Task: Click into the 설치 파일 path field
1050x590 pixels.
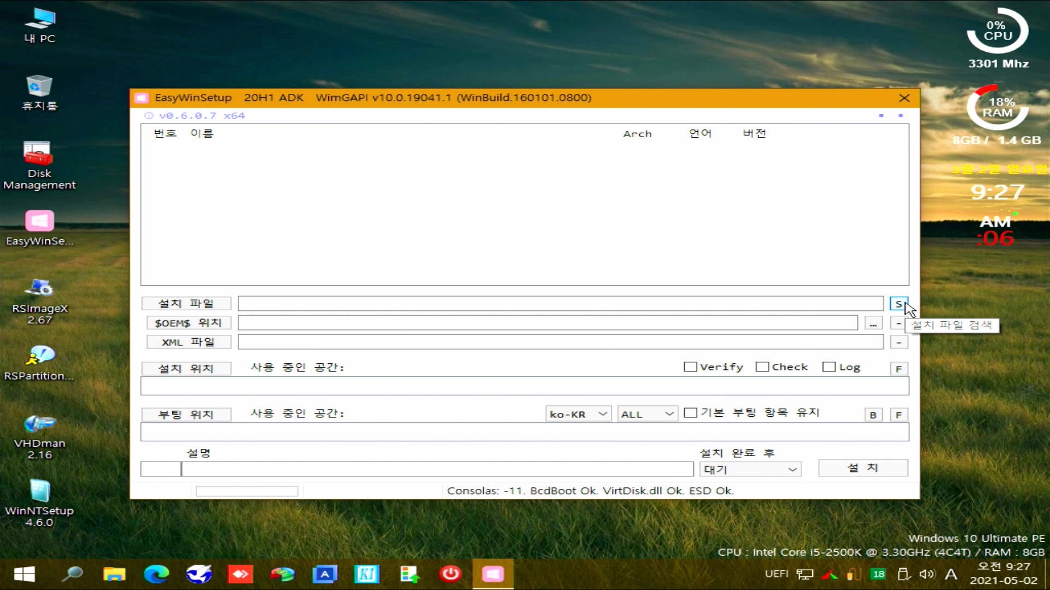Action: coord(561,304)
